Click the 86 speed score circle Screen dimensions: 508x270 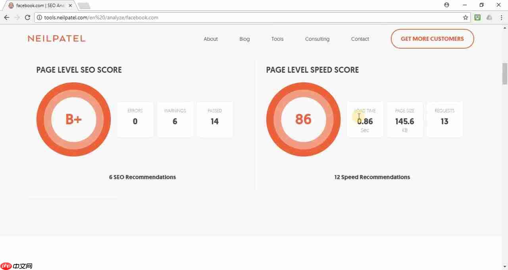tap(303, 119)
